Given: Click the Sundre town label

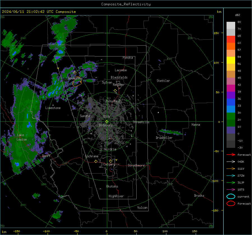Looking at the screenshot, I should click(x=85, y=116).
